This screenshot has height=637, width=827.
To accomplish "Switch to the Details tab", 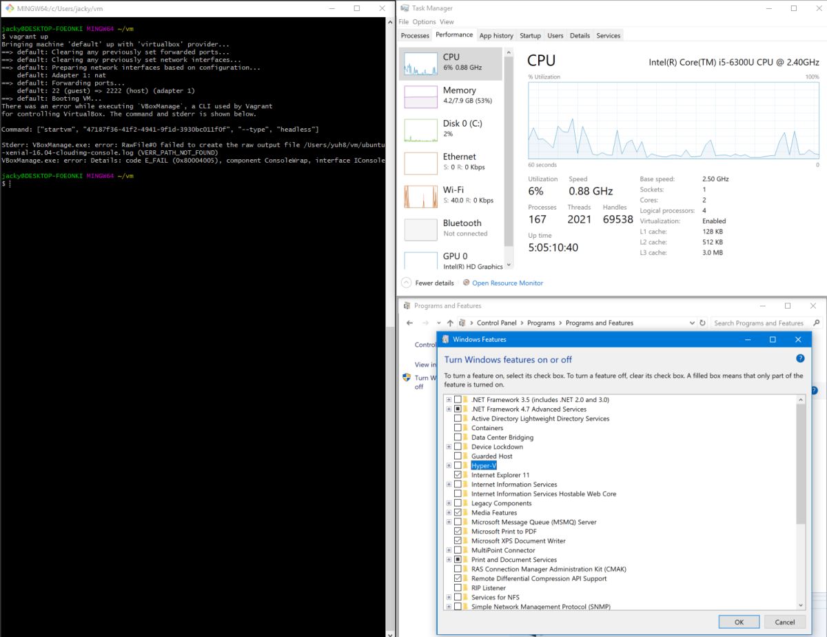I will tap(580, 36).
